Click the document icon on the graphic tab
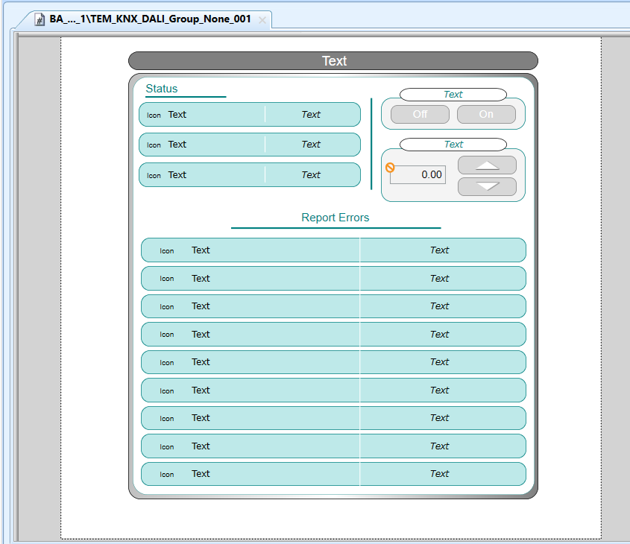The height and width of the screenshot is (544, 630). 40,19
